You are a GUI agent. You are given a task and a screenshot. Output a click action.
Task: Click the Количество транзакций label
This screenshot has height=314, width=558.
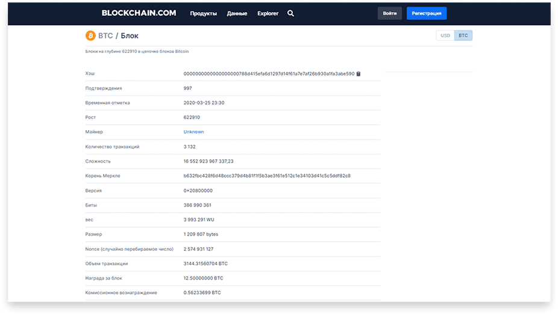[x=113, y=146]
